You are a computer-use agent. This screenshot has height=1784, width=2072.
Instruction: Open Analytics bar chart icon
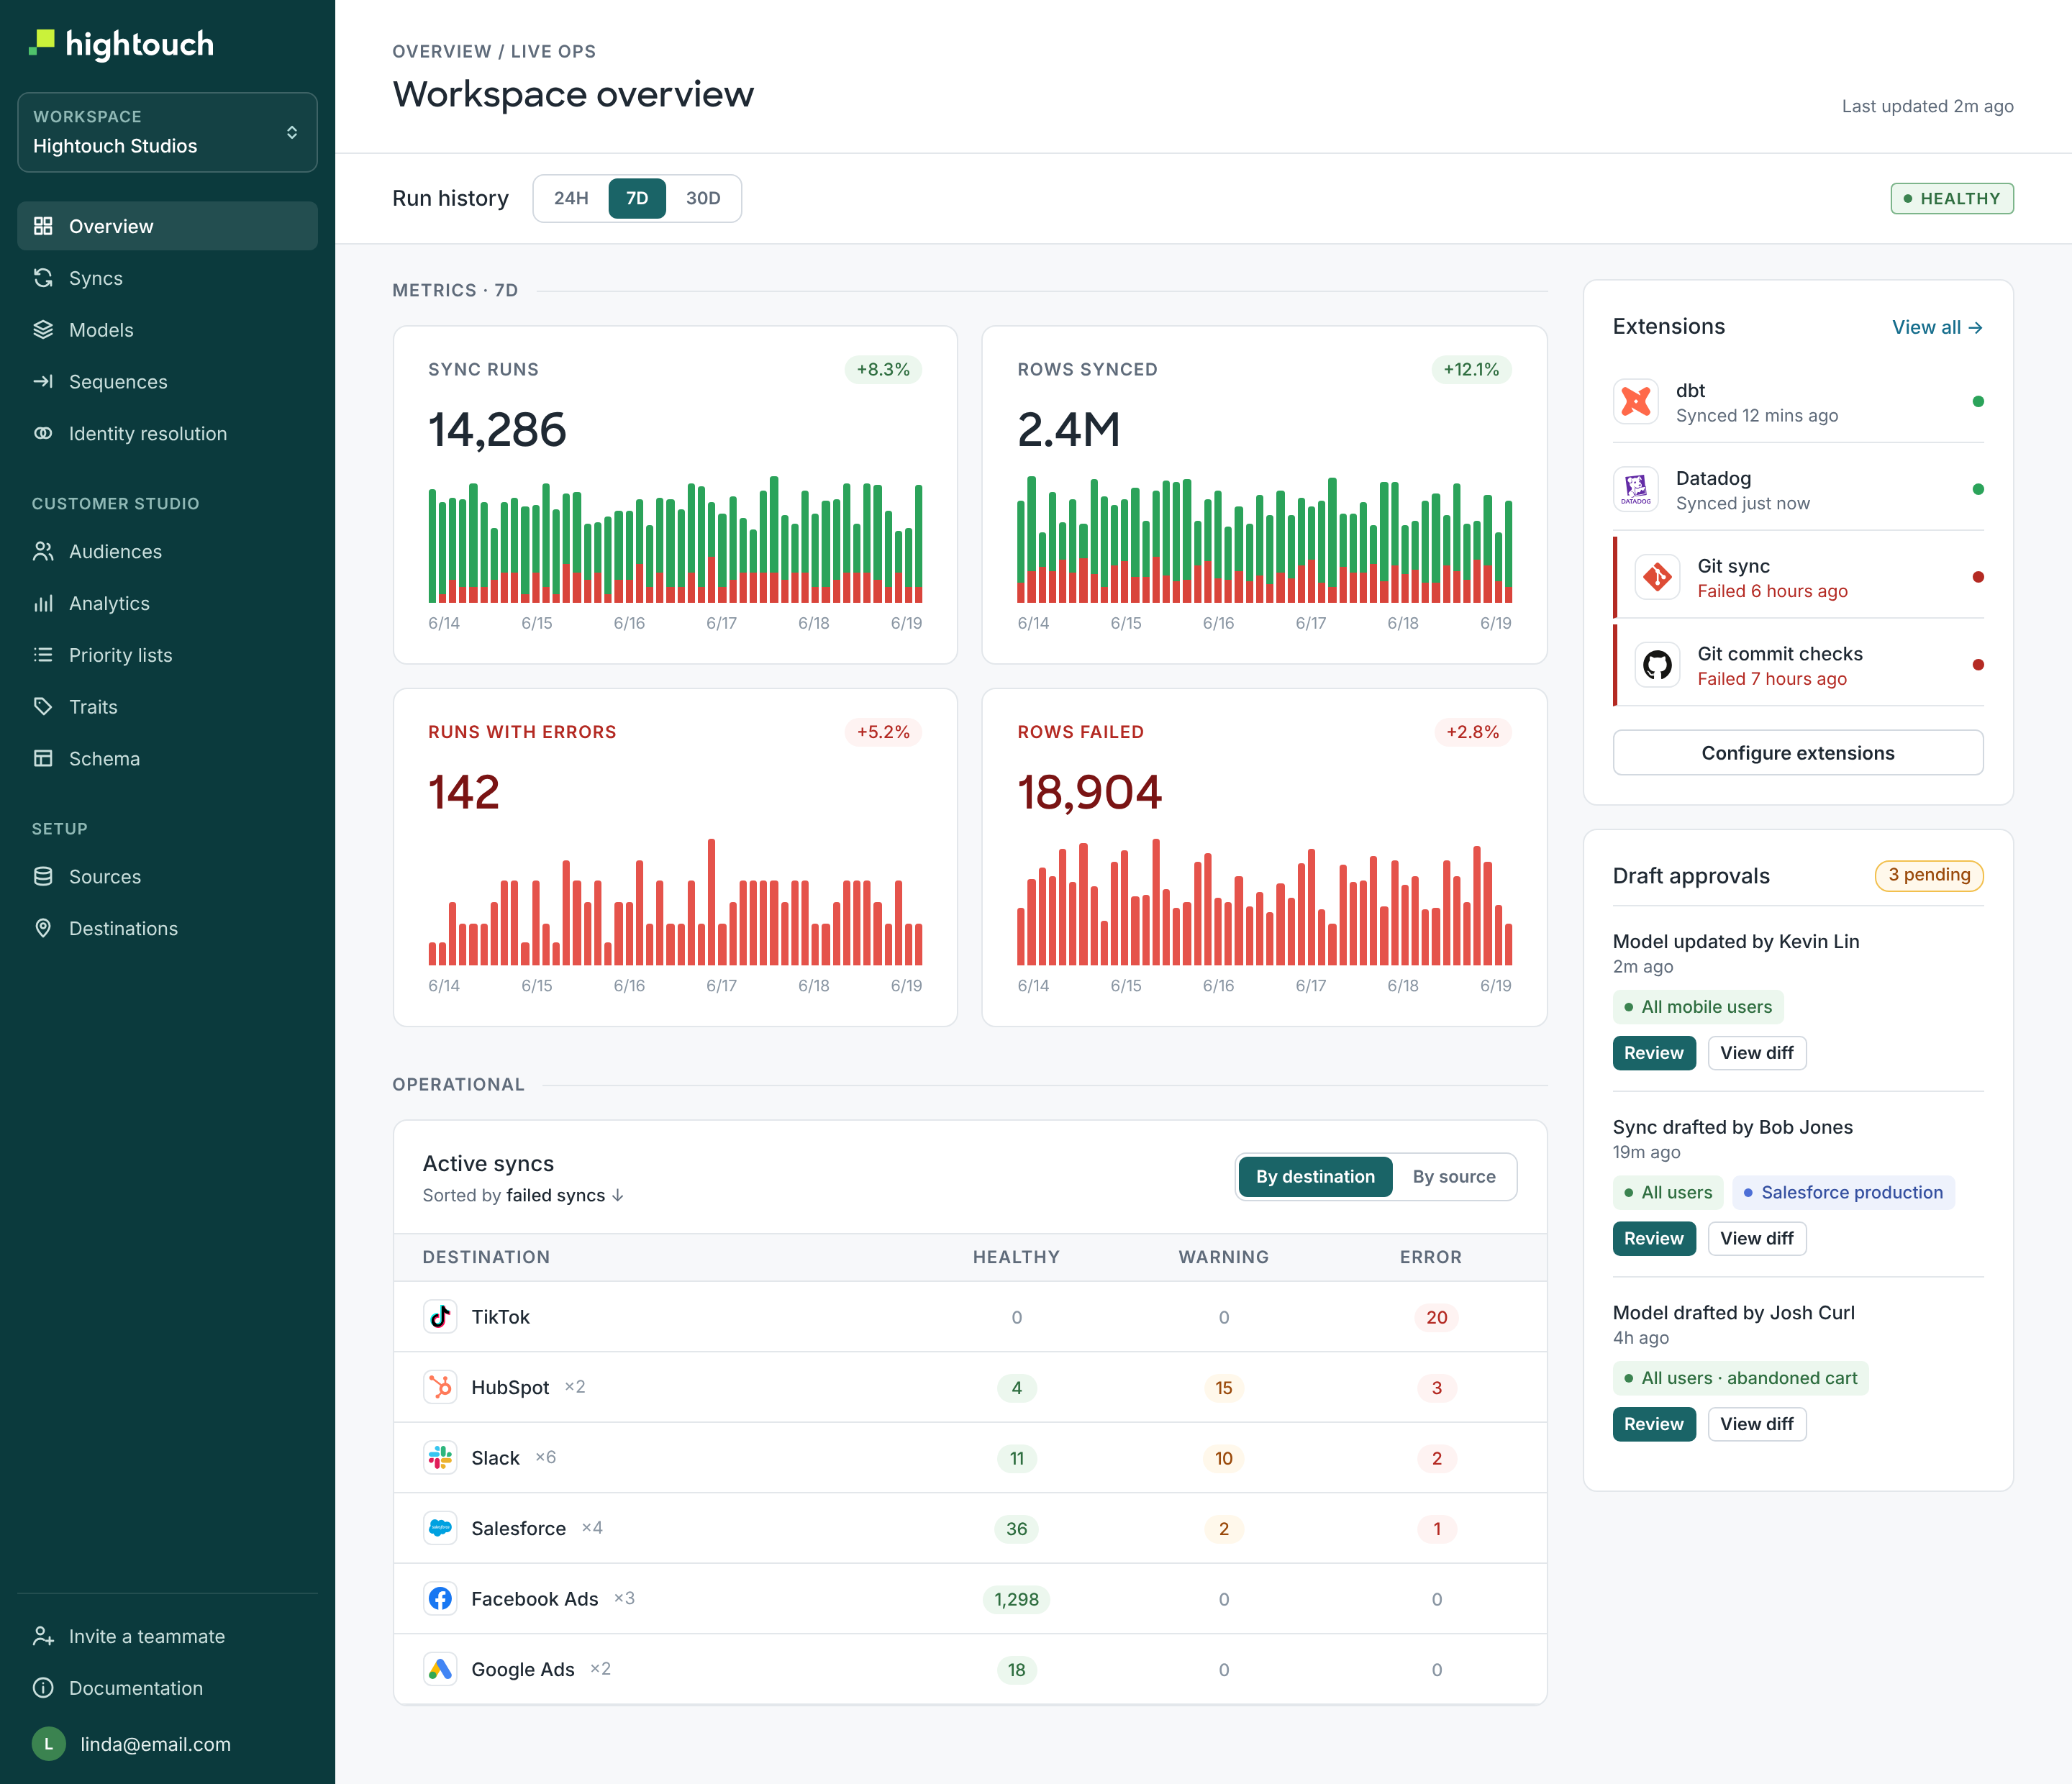(x=43, y=604)
